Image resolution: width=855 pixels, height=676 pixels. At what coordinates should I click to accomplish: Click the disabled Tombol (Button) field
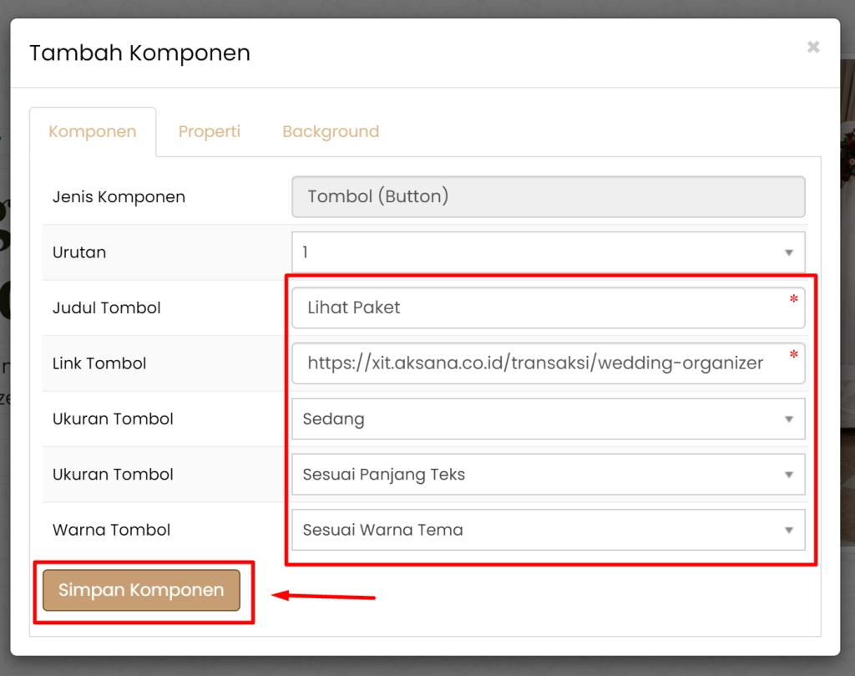pos(548,197)
